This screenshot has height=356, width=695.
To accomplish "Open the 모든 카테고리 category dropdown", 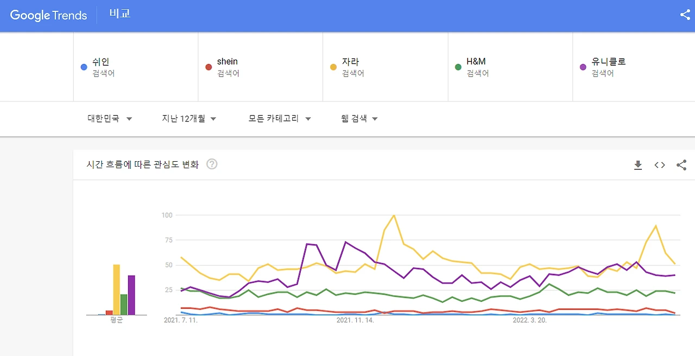I will (280, 118).
